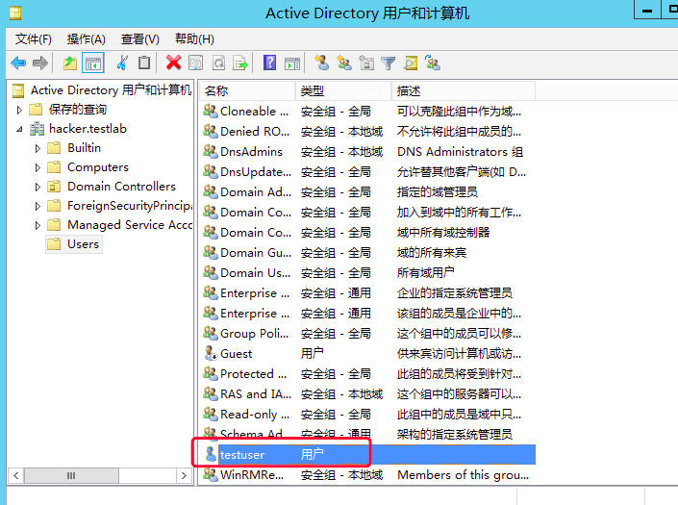This screenshot has height=505, width=678.
Task: Click the Back arrow toolbar icon
Action: tap(18, 63)
